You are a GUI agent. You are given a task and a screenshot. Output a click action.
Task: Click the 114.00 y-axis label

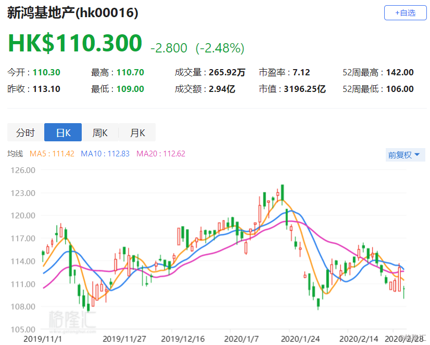click(23, 261)
